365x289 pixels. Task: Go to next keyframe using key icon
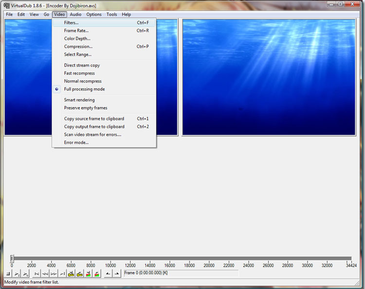[80, 274]
